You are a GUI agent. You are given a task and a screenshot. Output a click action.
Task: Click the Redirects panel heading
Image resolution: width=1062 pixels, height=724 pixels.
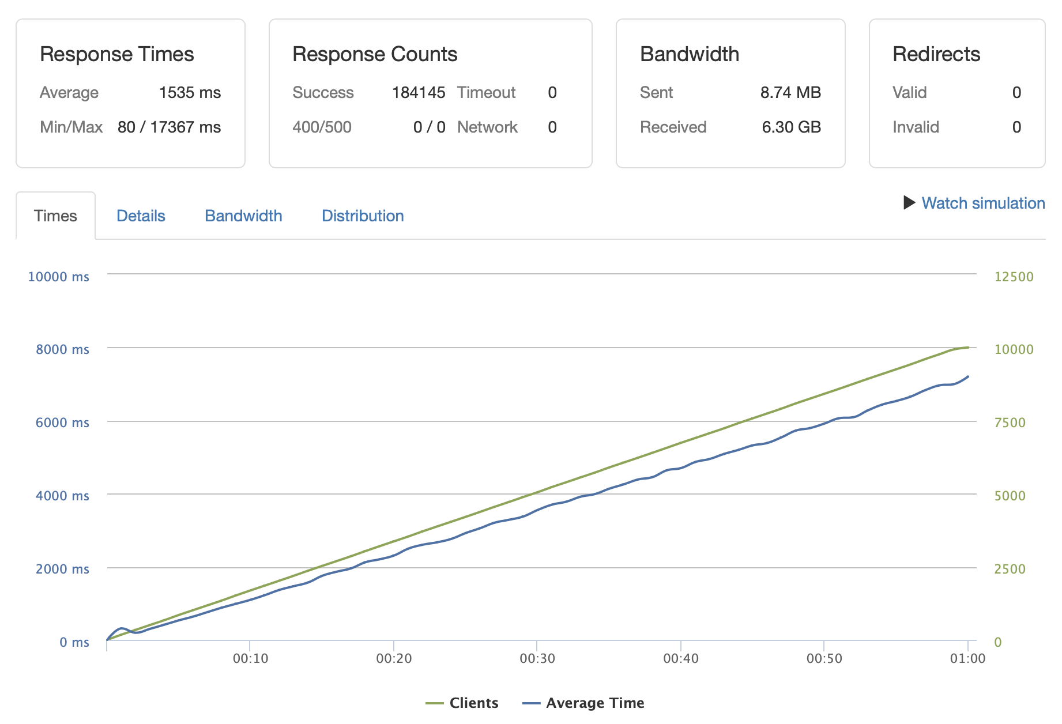point(936,54)
